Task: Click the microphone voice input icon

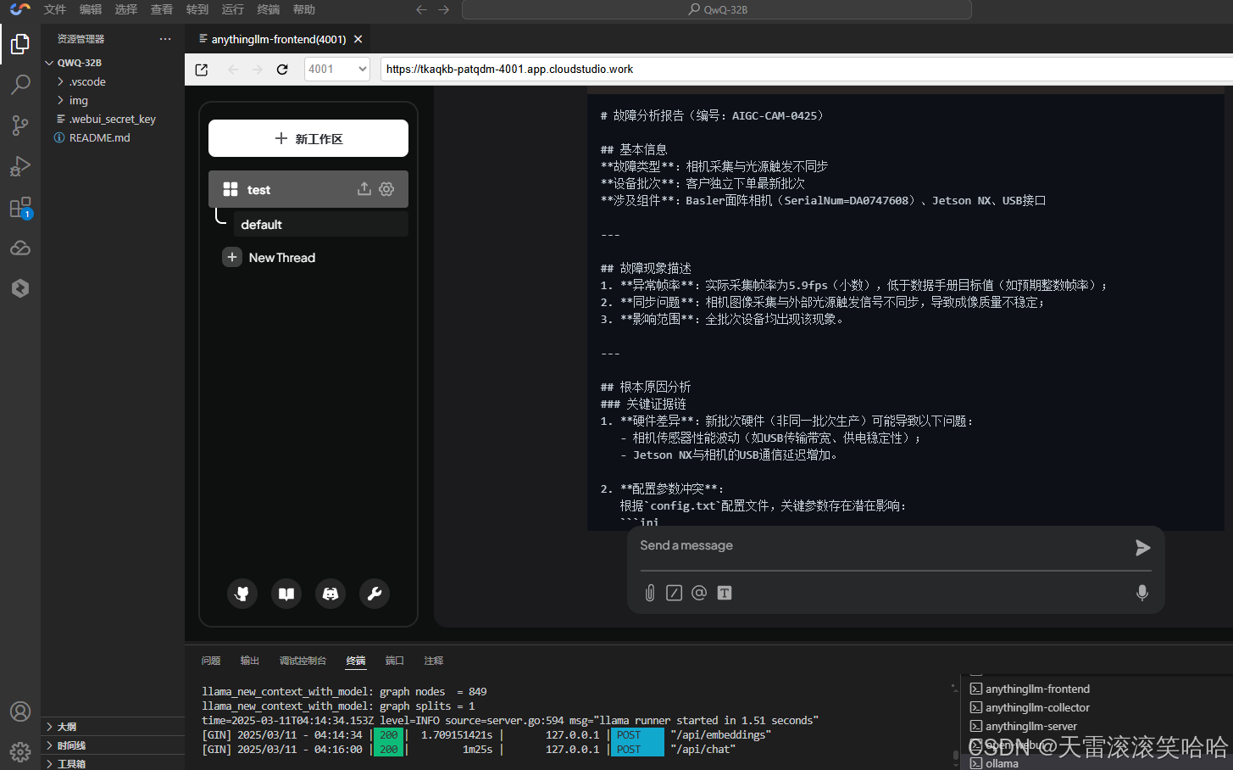Action: [x=1142, y=593]
